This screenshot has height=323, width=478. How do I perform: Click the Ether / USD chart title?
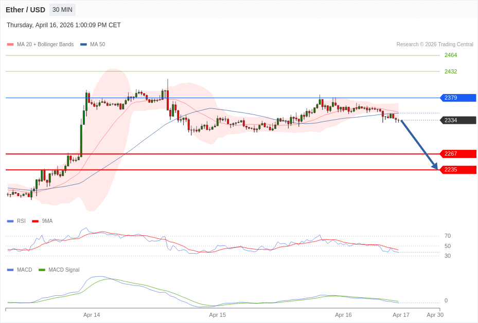[25, 10]
